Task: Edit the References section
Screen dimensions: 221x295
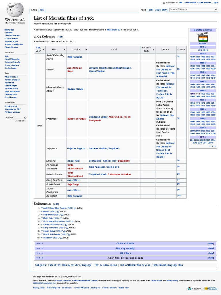Action: tap(56, 204)
